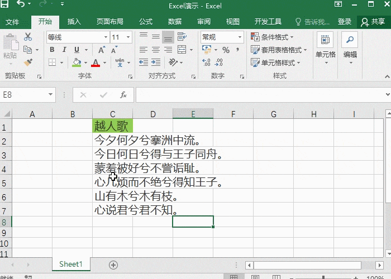Click the Undo arrow icon
This screenshot has height=279, width=391.
pos(21,3)
